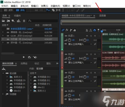Screen dimensions: 125x107
Task: Click the timeline playhead marker
Action: coord(102,31)
